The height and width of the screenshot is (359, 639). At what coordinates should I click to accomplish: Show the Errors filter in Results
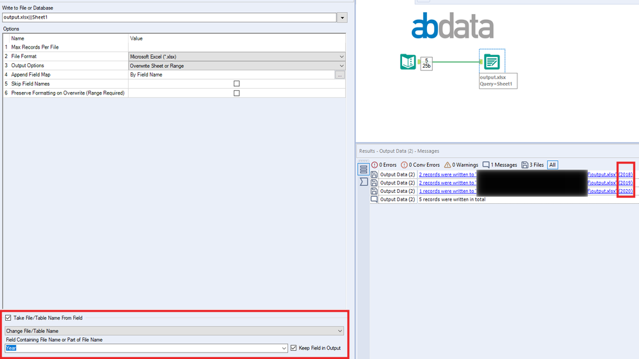(384, 165)
